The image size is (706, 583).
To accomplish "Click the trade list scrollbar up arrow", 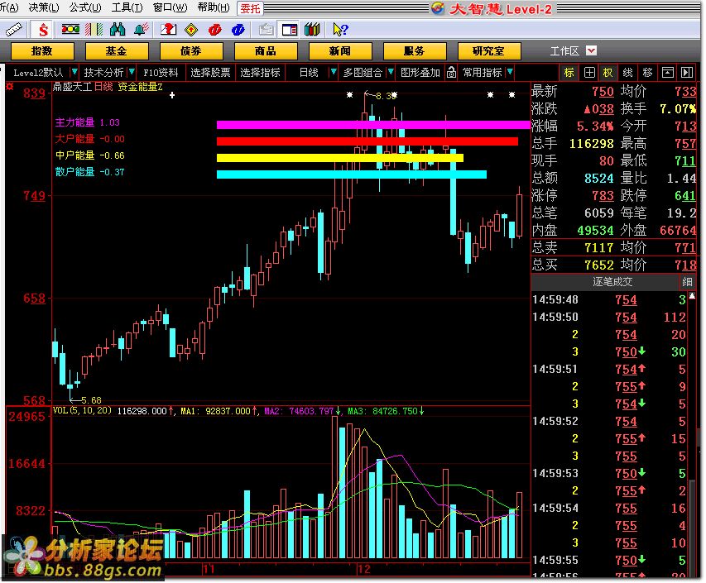I will (692, 296).
